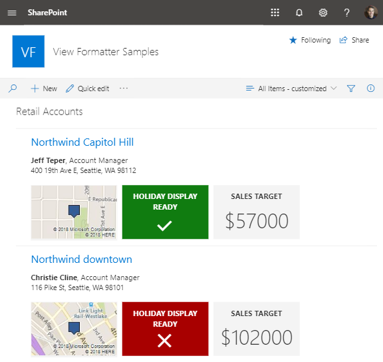Open the app launcher grid
The image size is (383, 362).
point(275,13)
